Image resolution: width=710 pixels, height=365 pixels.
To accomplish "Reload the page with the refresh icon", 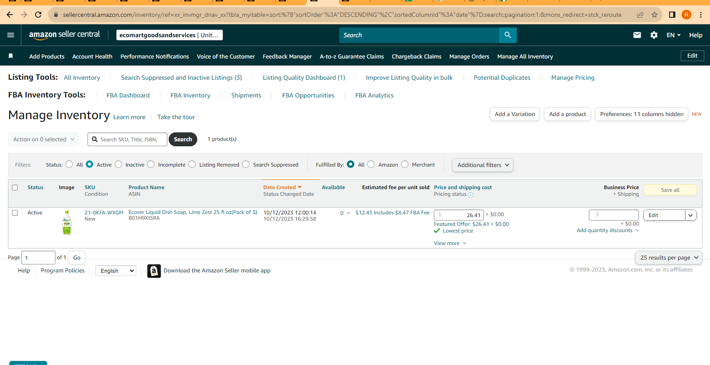I will (x=38, y=15).
